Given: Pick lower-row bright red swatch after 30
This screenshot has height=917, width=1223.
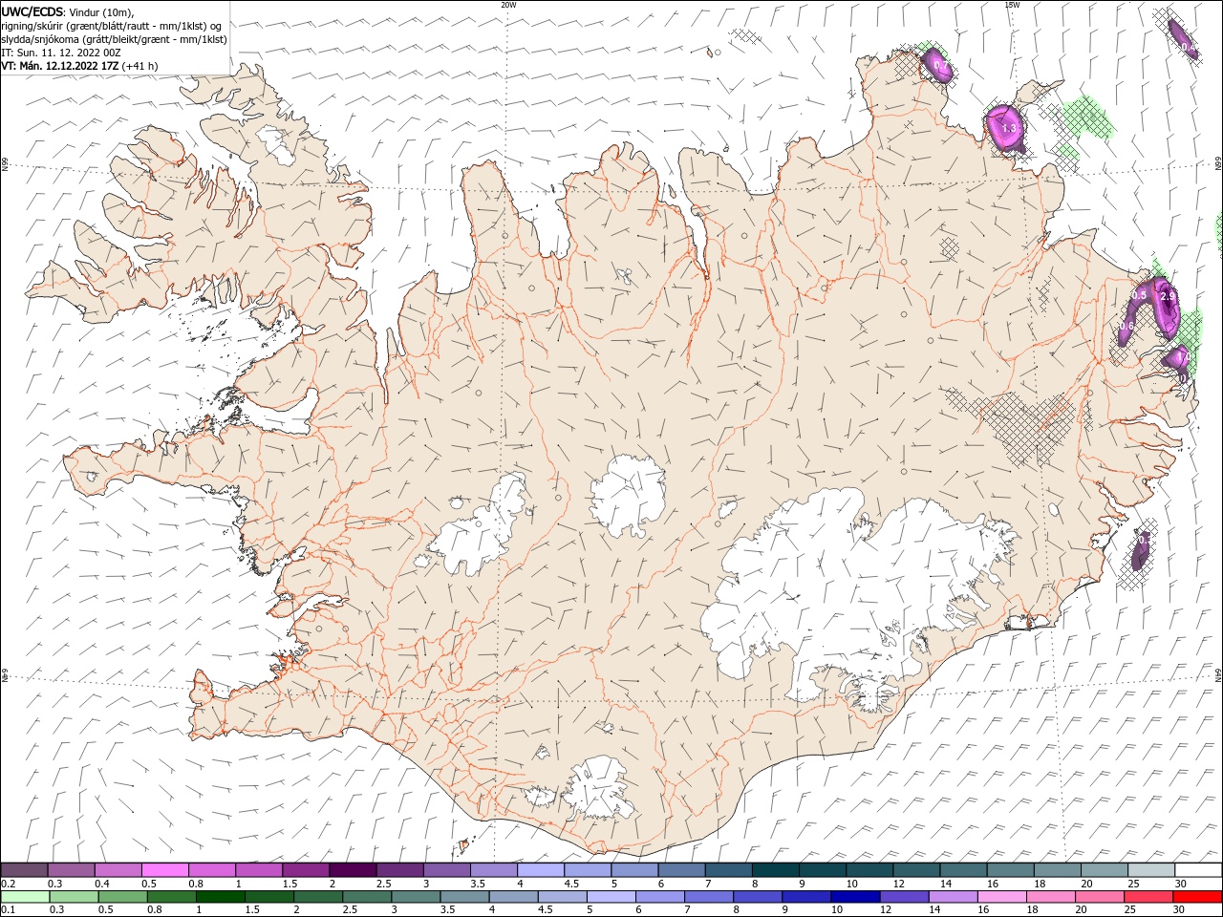Looking at the screenshot, I should click(x=1197, y=897).
